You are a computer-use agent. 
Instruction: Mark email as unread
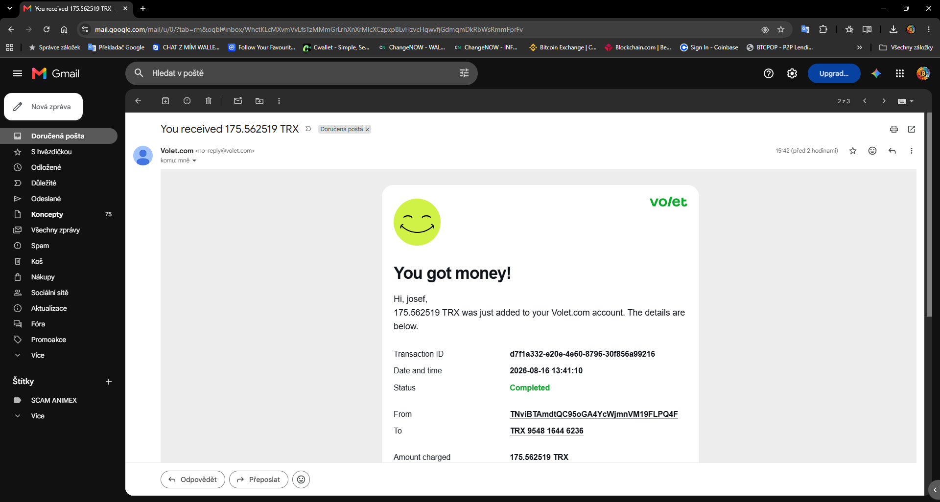pos(238,101)
